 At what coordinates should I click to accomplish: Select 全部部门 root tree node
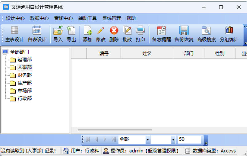[x=20, y=52]
